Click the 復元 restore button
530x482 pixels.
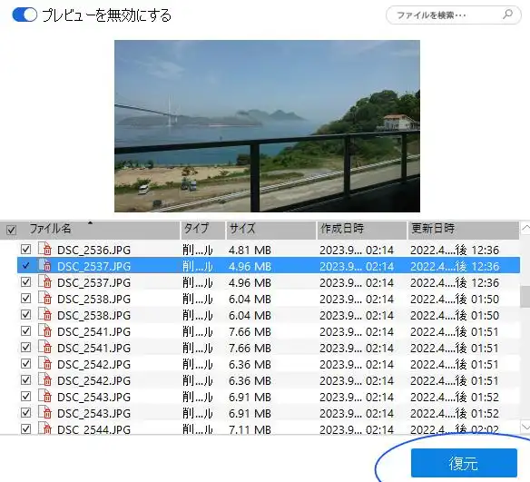[464, 463]
